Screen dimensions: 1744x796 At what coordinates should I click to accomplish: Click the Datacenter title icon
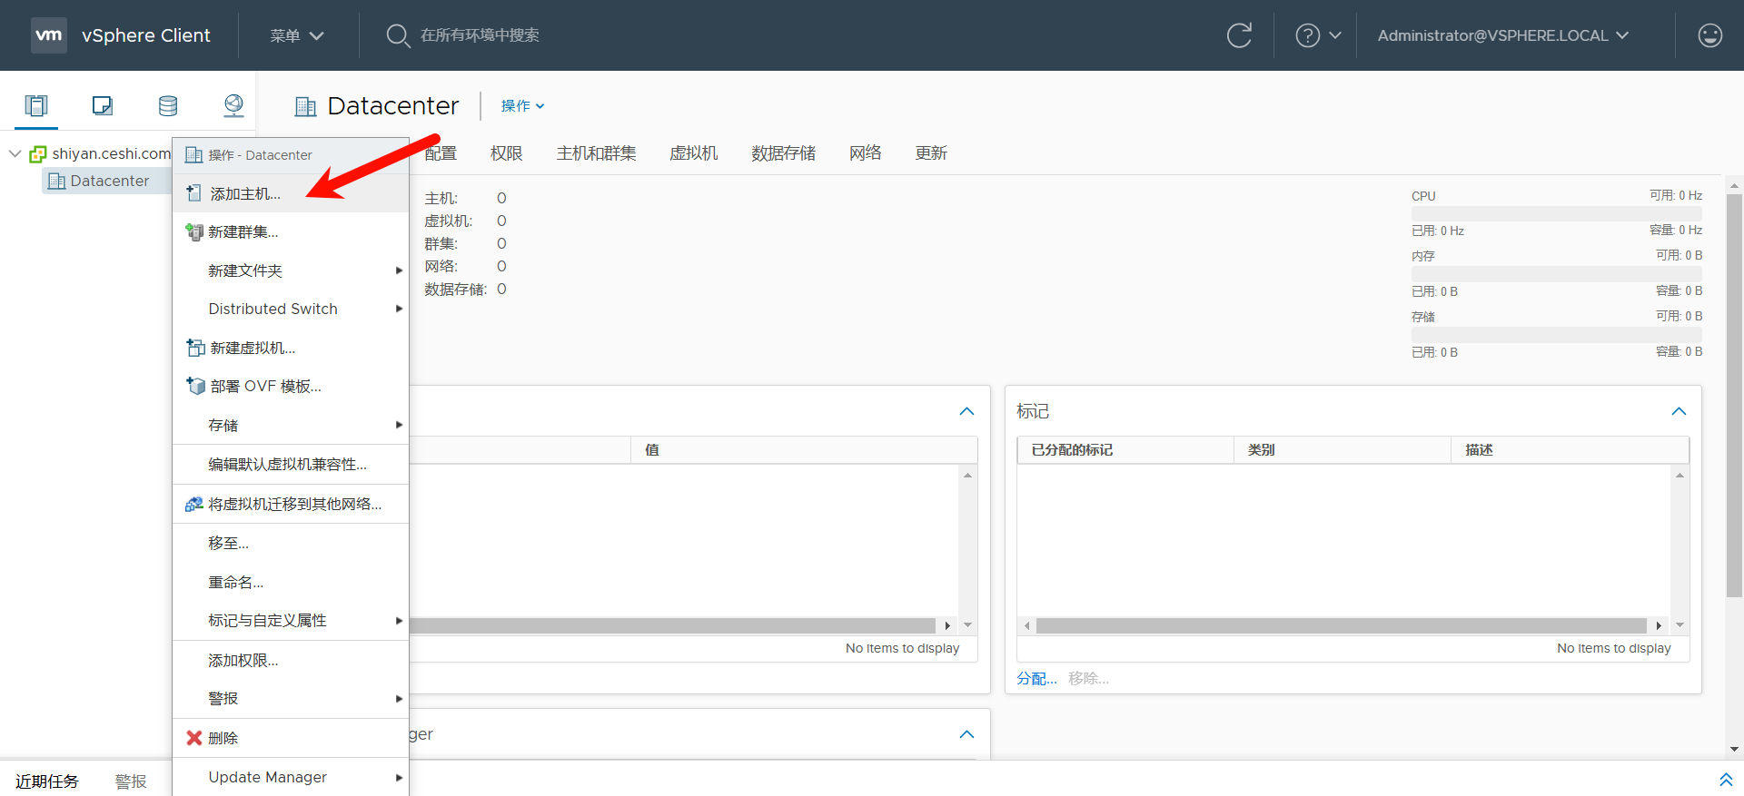point(305,107)
